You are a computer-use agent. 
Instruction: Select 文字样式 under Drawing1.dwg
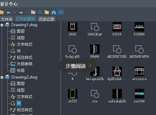(x=25, y=44)
